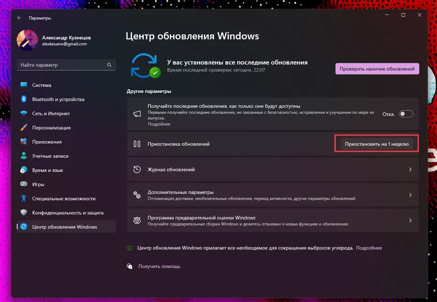Open the Подробнее link about carbon emissions
This screenshot has width=437, height=302.
click(370, 248)
